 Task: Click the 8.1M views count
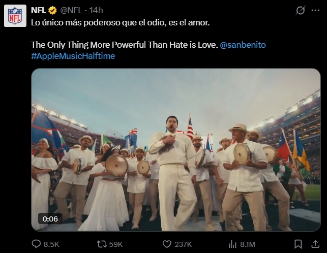[247, 244]
